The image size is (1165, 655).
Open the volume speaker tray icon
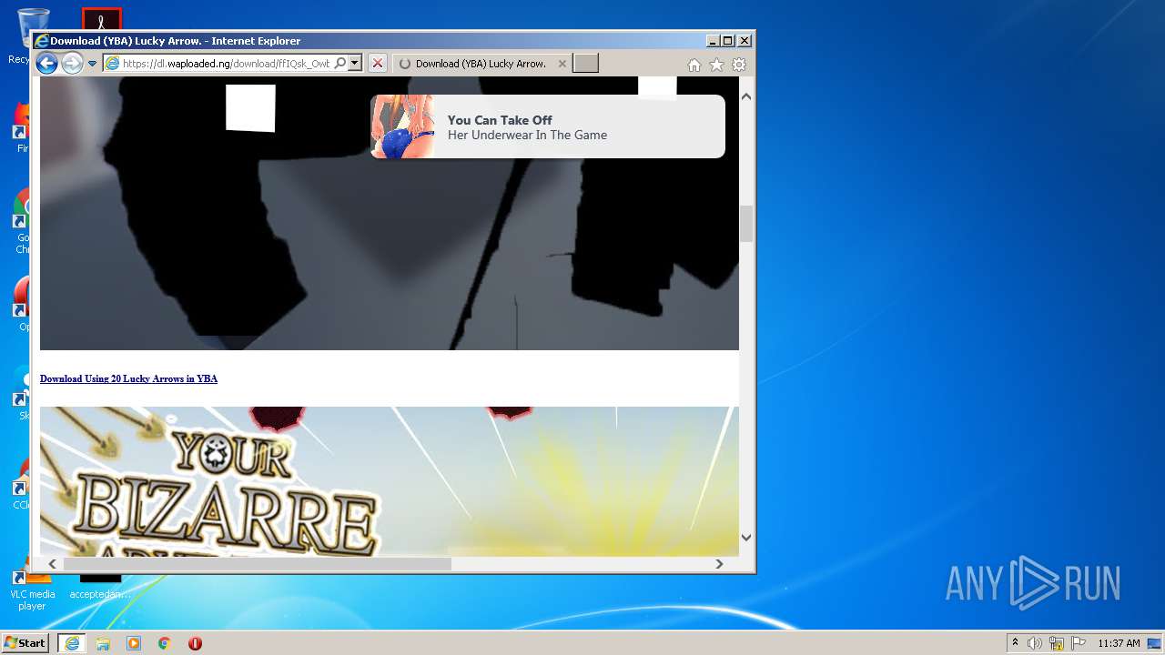point(1034,643)
